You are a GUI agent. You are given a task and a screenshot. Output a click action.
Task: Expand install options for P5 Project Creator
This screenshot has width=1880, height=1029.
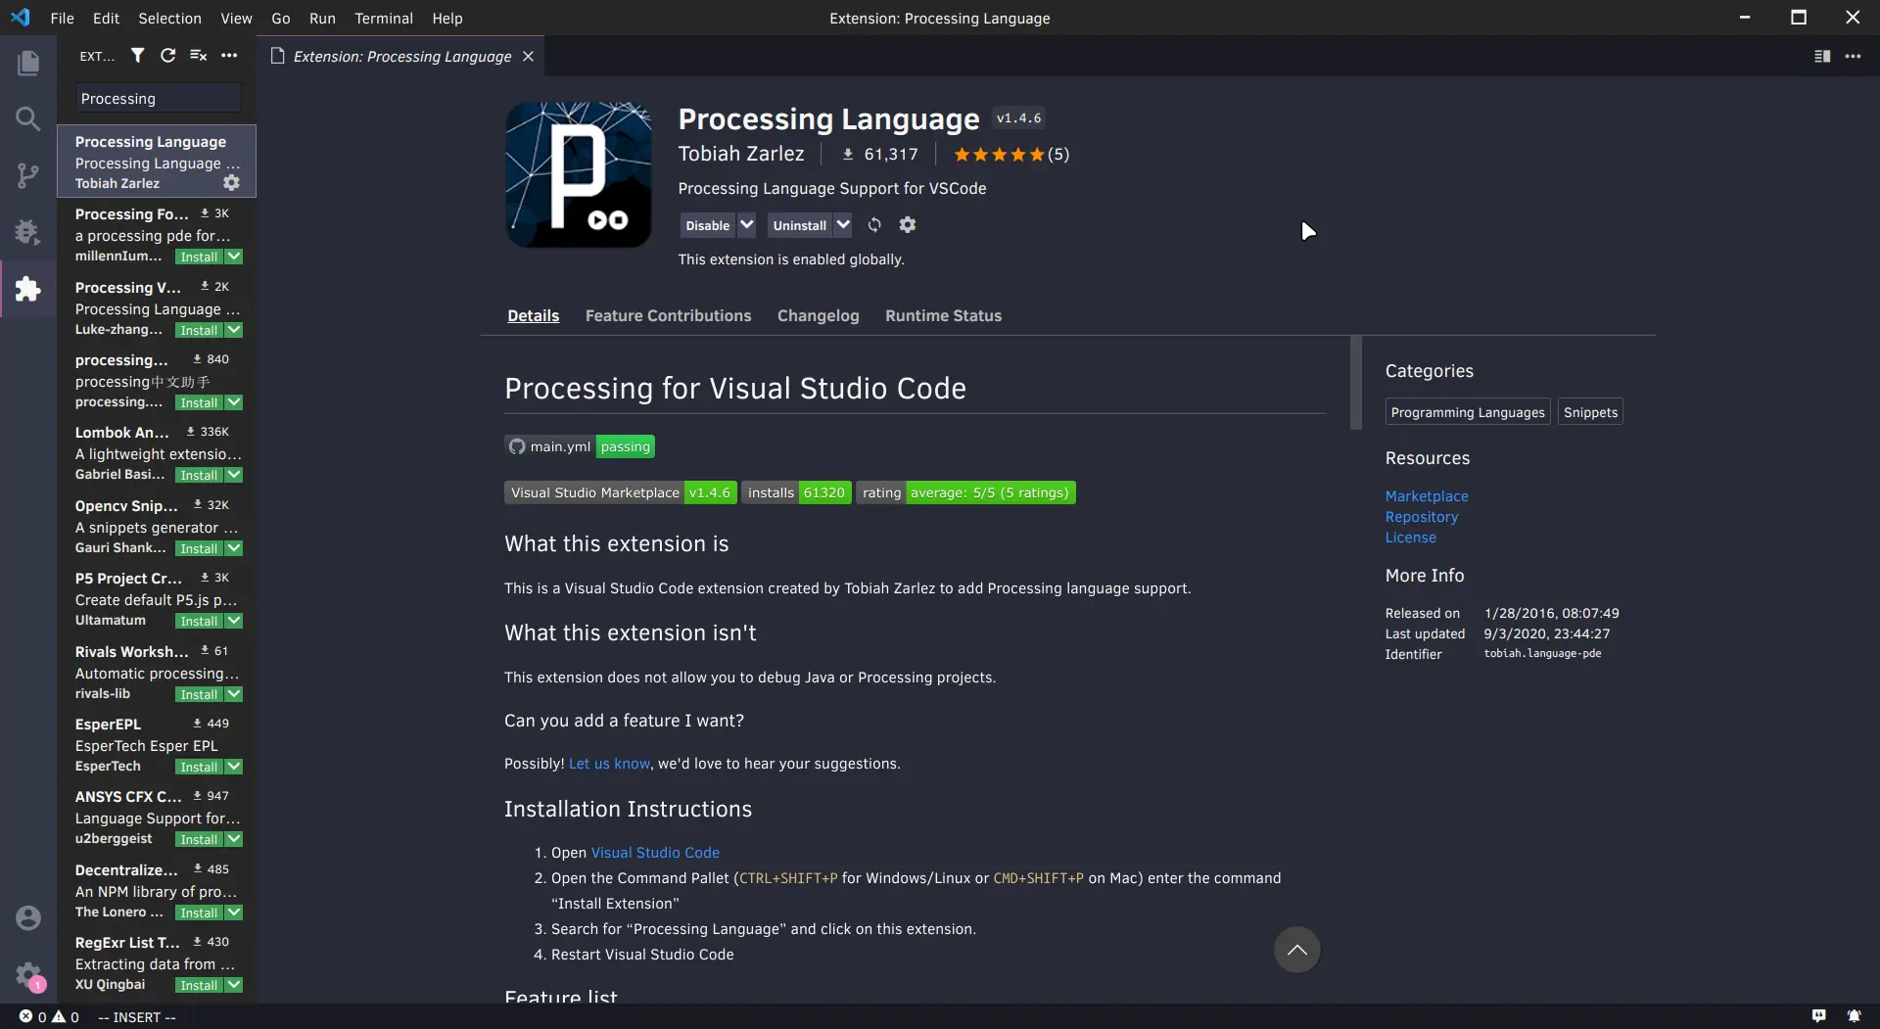pos(234,621)
